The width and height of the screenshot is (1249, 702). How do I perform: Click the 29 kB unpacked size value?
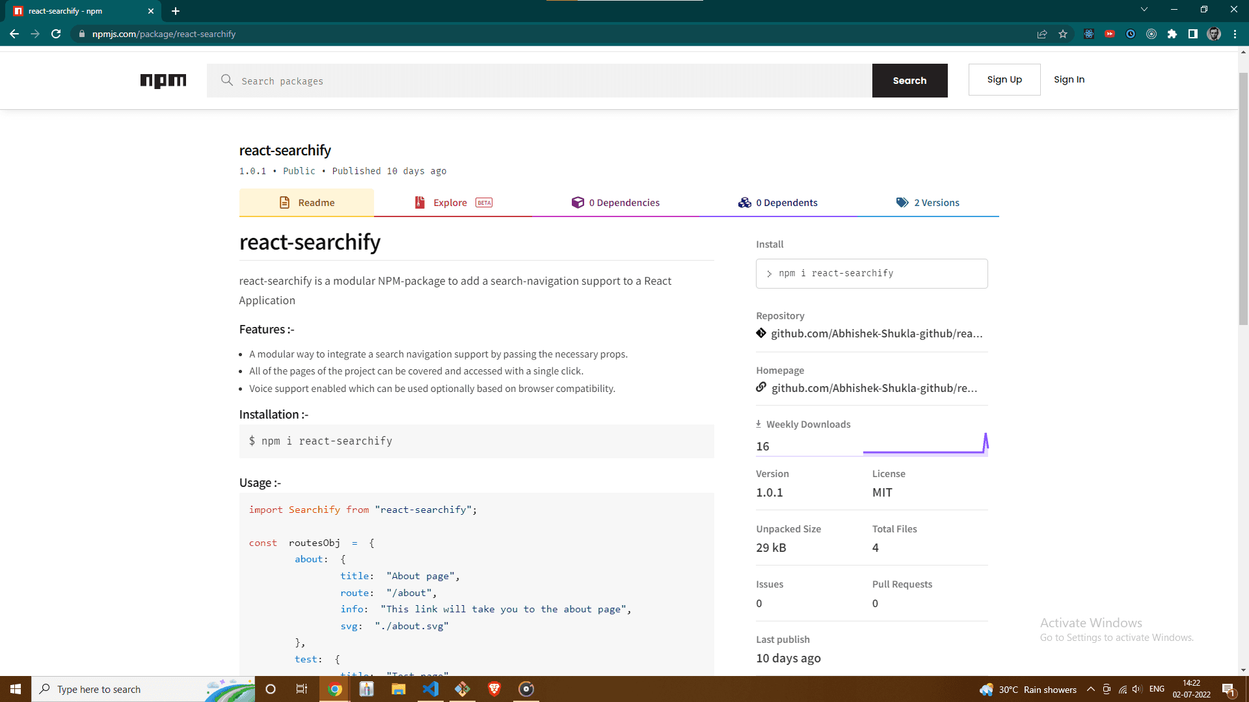(771, 548)
